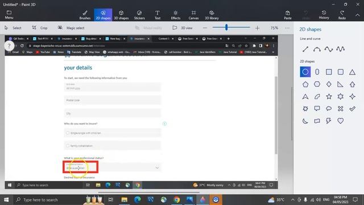Select the Crescent moon shape

pyautogui.click(x=305, y=121)
